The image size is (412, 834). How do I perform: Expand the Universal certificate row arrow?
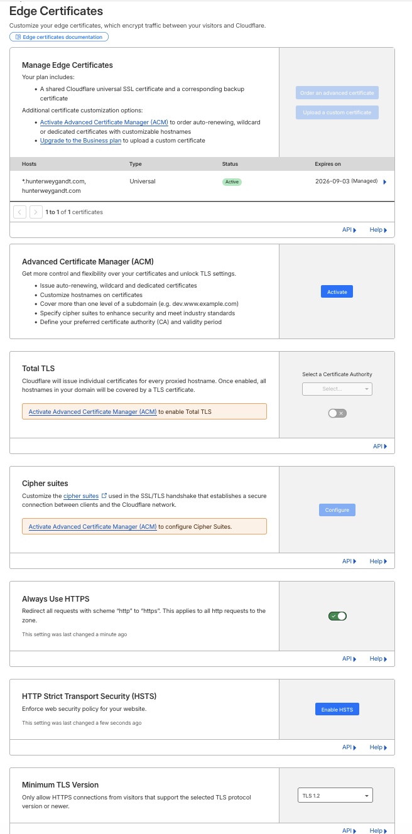tap(384, 181)
